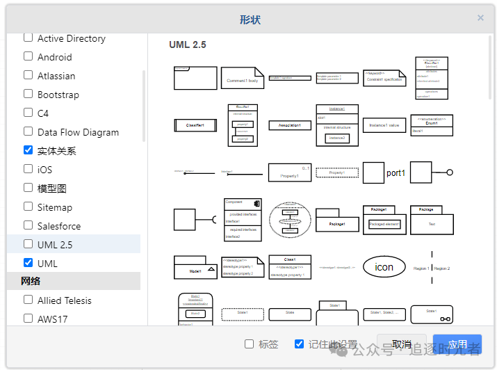Image resolution: width=497 pixels, height=370 pixels.
Task: Click the port1 square shape
Action: [x=373, y=172]
